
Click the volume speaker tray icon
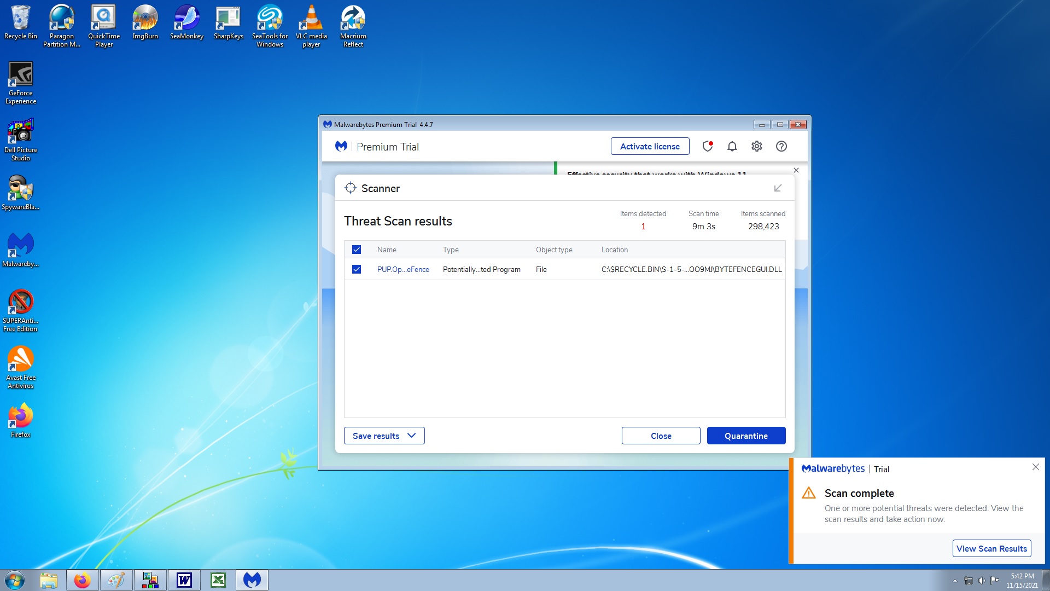point(982,581)
